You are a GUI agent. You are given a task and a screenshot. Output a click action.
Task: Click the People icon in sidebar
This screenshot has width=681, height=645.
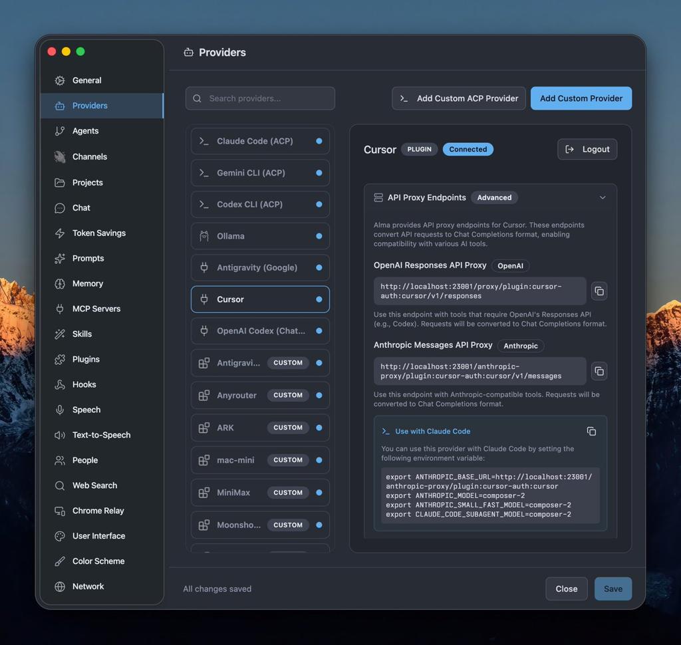coord(60,460)
